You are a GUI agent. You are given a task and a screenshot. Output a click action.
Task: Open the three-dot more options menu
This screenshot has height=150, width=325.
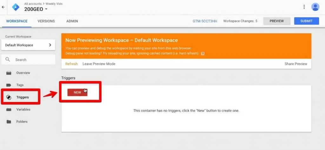click(x=304, y=7)
